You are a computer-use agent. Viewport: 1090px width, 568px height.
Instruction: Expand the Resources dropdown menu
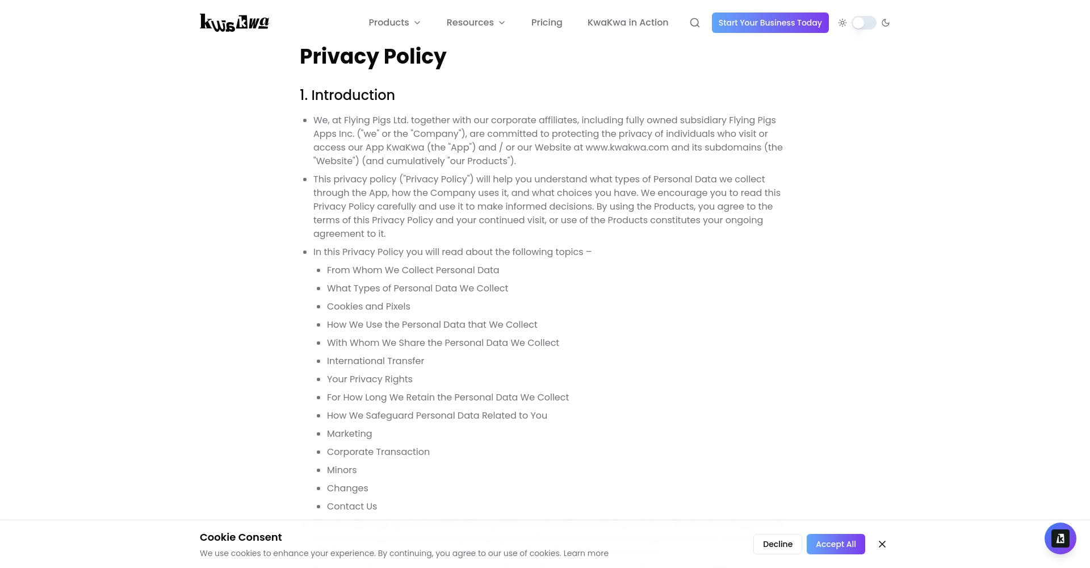[470, 23]
